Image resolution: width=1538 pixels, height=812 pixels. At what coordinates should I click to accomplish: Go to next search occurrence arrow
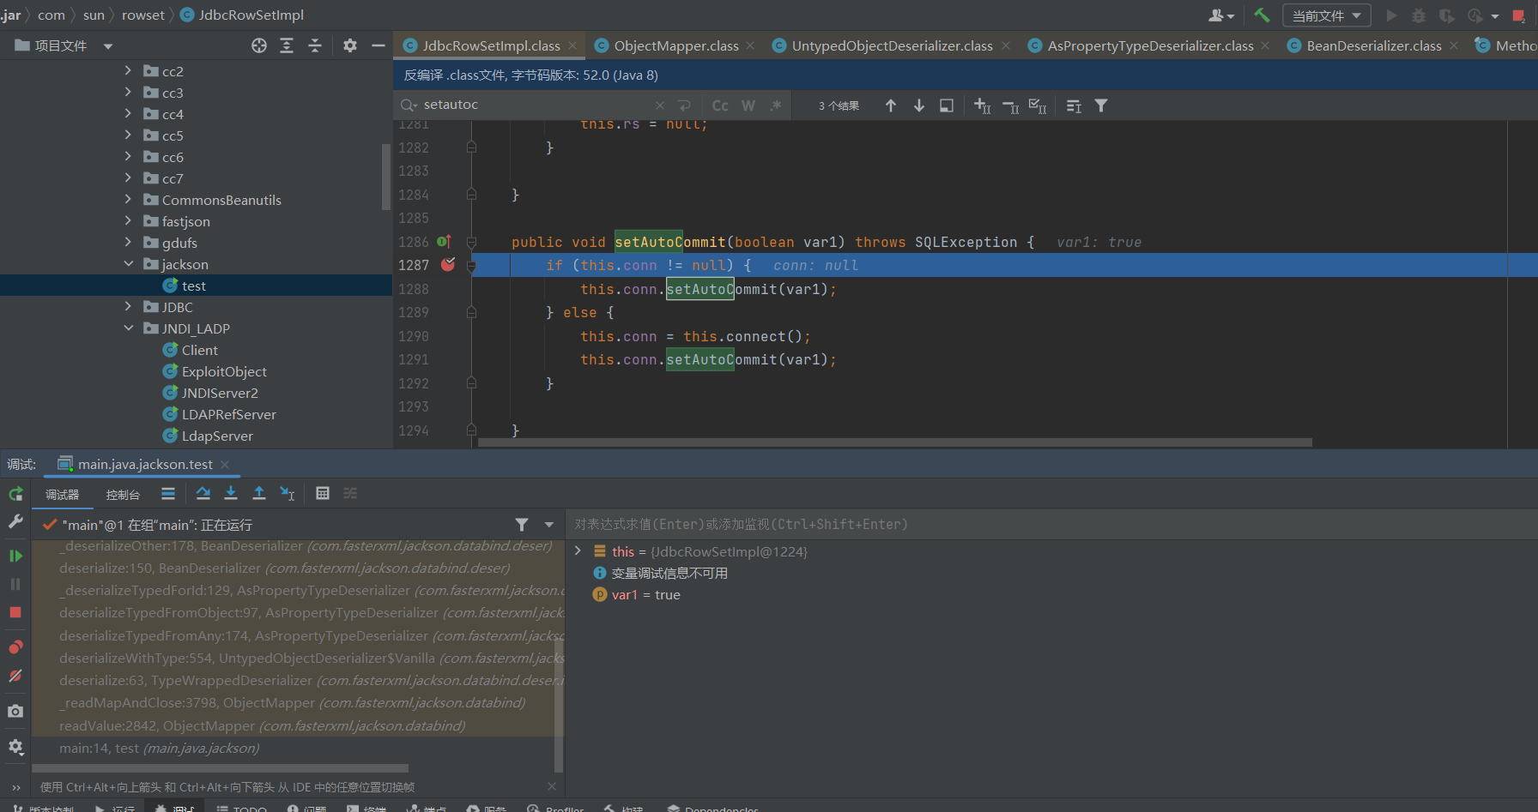click(x=919, y=105)
